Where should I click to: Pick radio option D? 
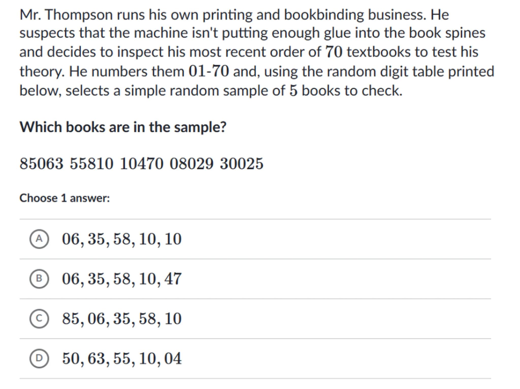[x=39, y=358]
